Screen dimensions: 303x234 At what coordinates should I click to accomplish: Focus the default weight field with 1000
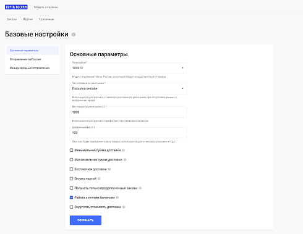pos(128,112)
